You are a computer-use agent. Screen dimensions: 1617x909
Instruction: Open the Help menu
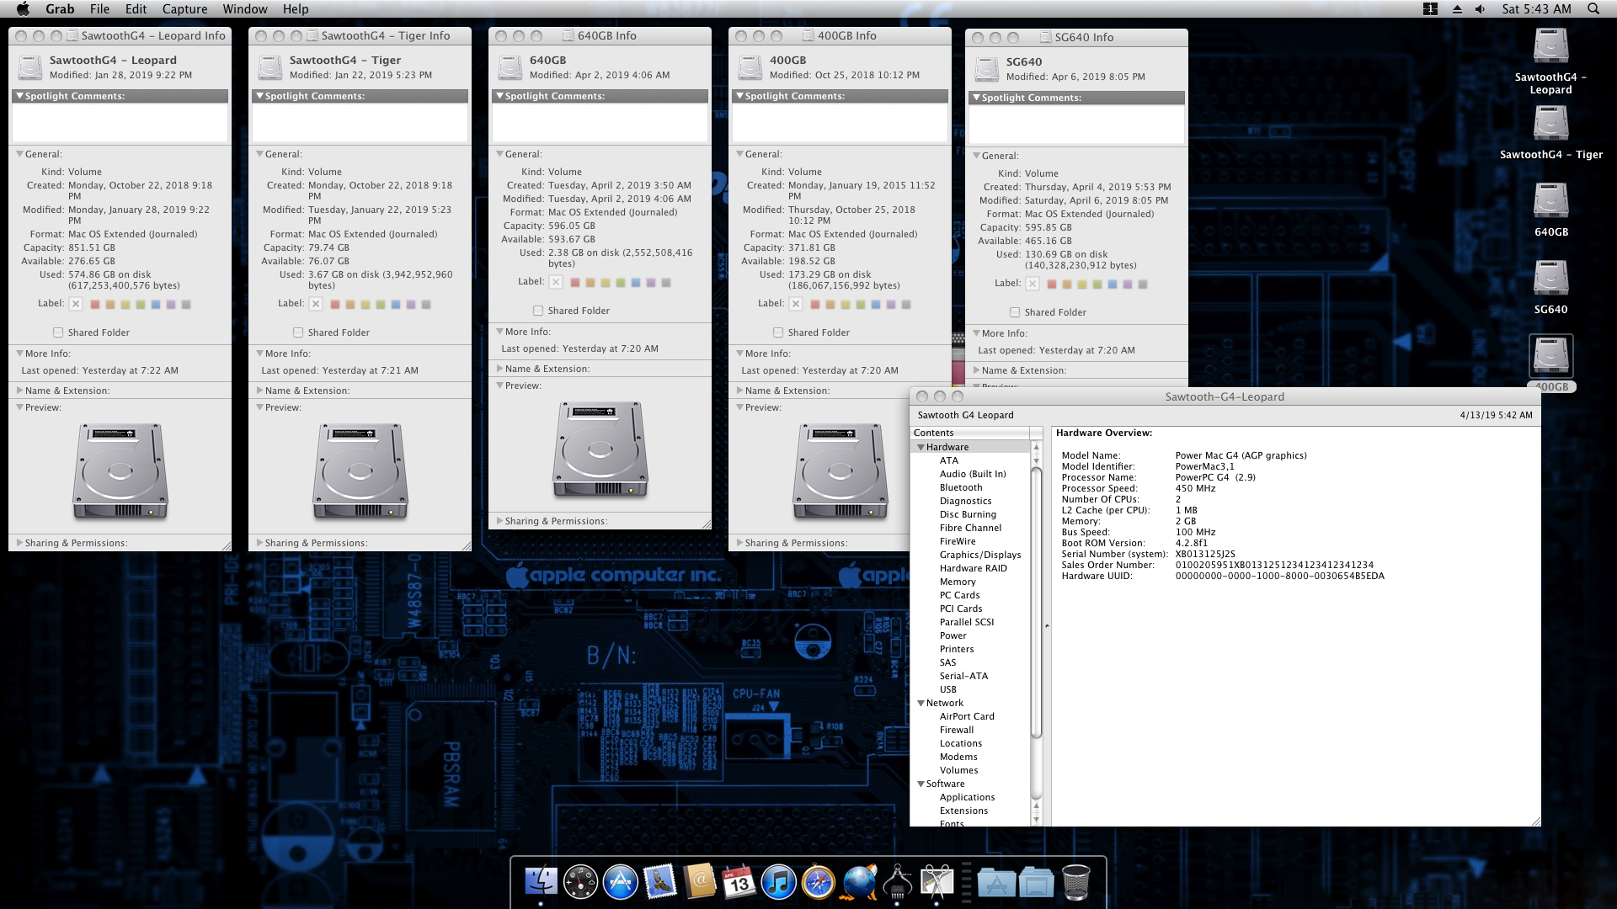tap(296, 8)
